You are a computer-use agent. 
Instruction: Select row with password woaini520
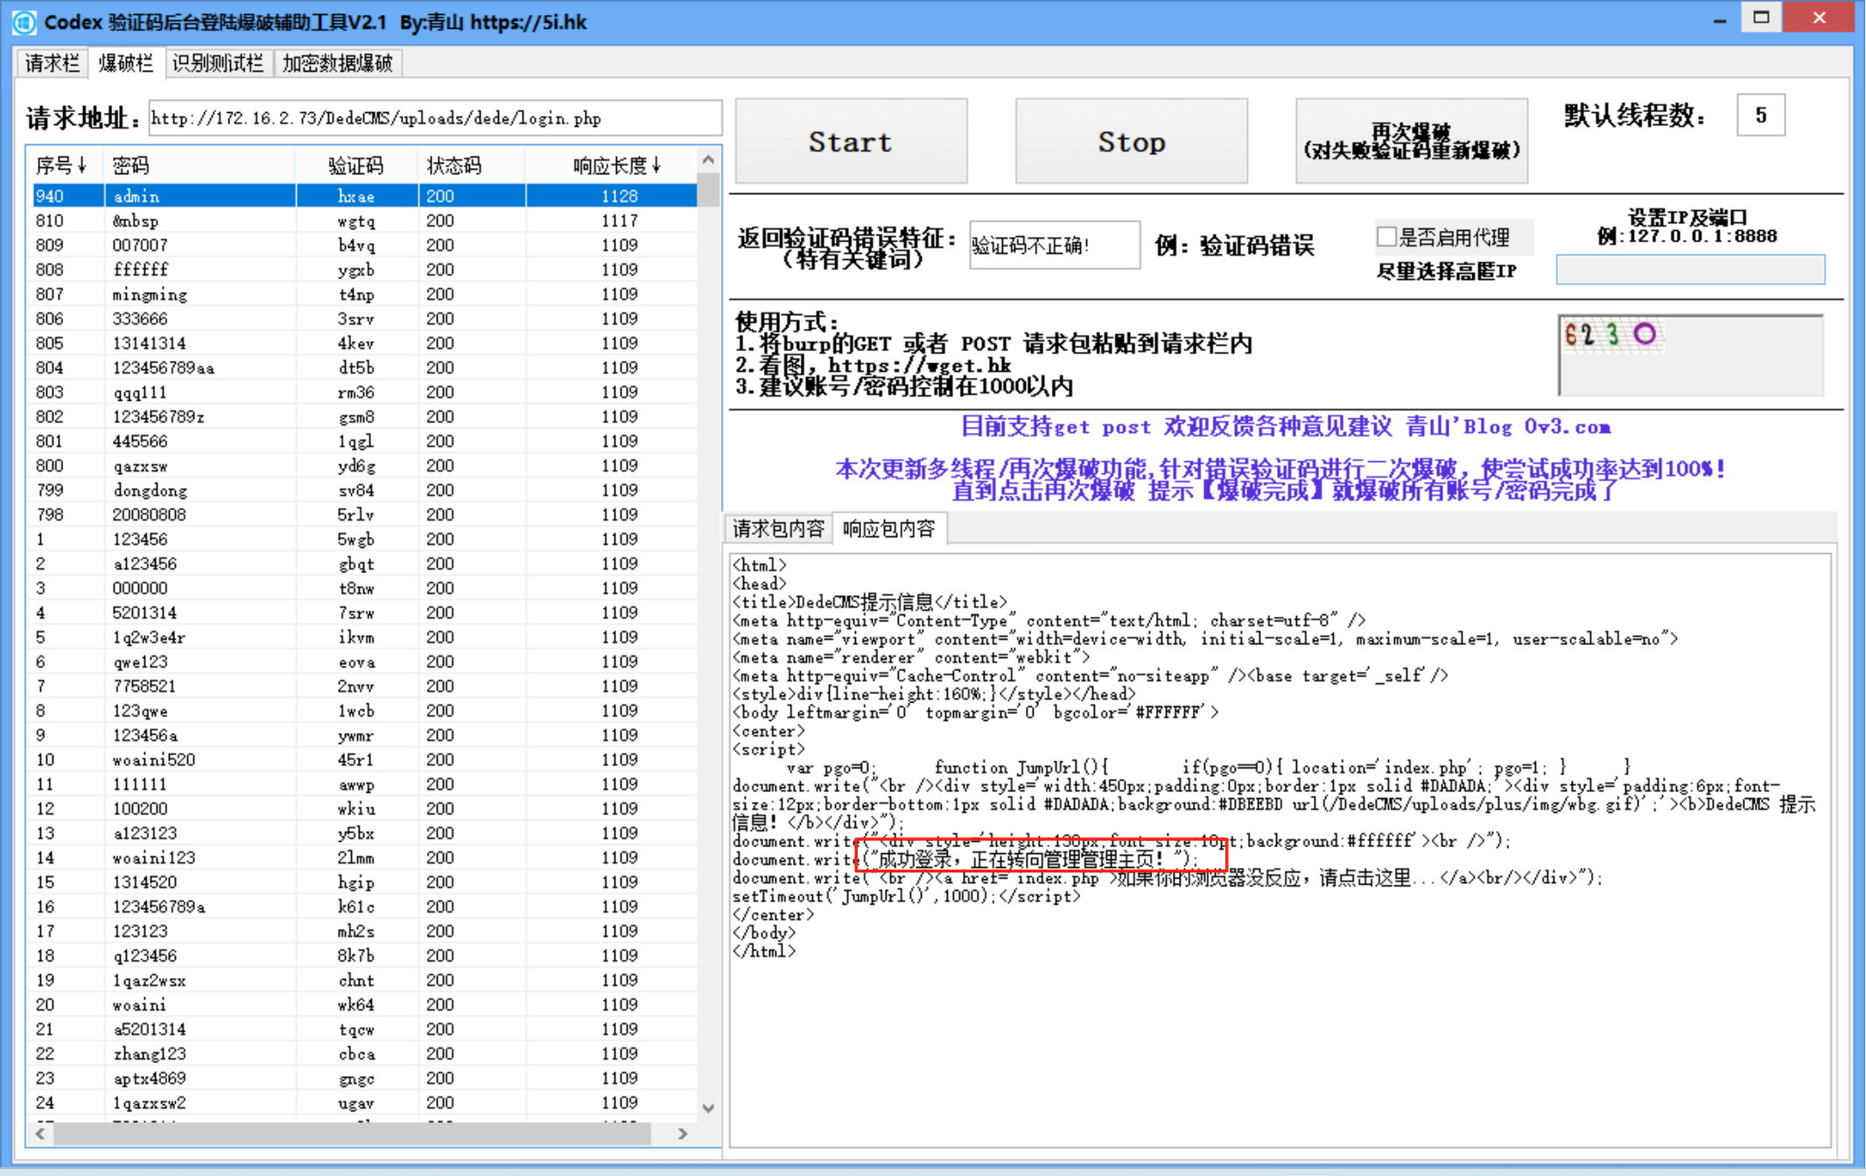point(365,759)
